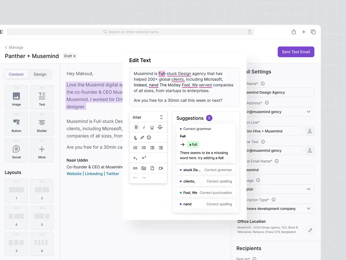
Task: Open a new browser tab
Action: (304, 32)
